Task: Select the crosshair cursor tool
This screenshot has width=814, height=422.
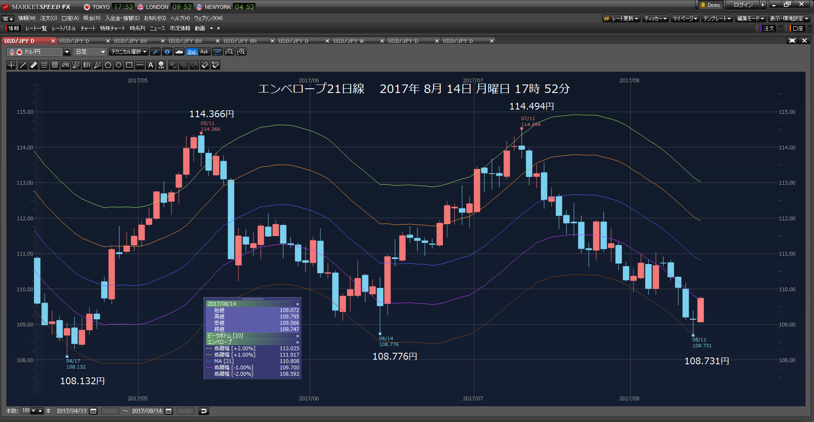Action: point(11,65)
